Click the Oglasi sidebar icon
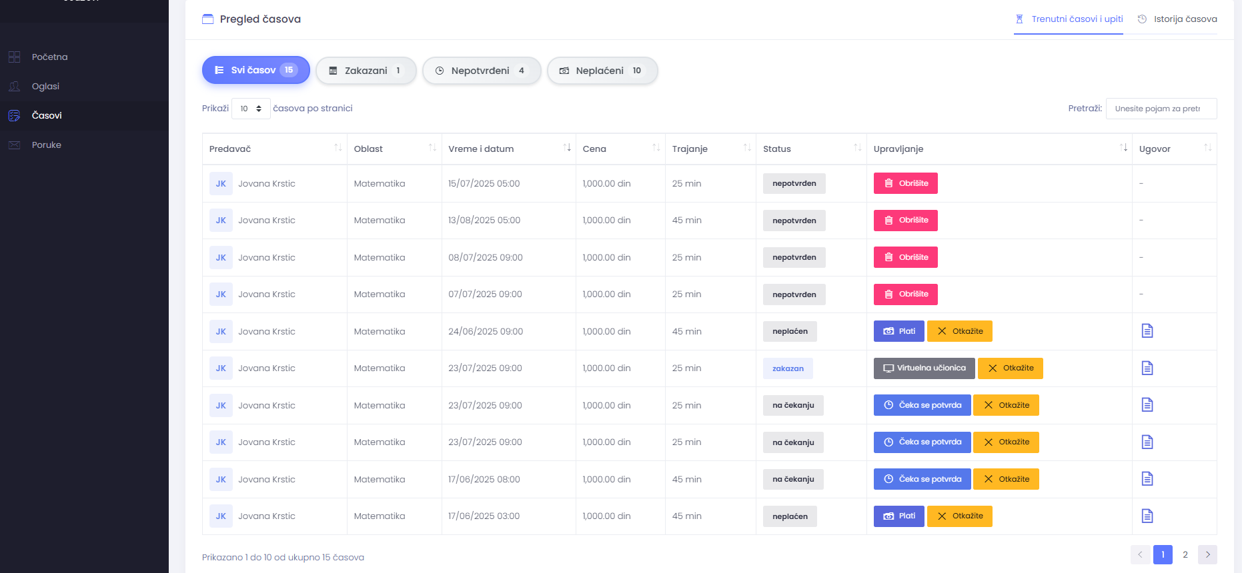Image resolution: width=1242 pixels, height=573 pixels. (x=15, y=86)
